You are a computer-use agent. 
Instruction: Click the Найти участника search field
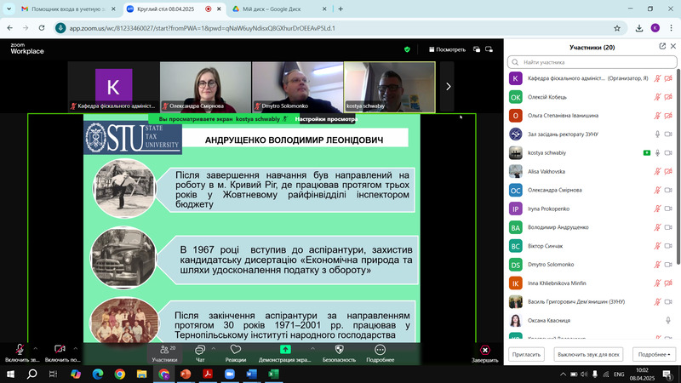coord(592,62)
